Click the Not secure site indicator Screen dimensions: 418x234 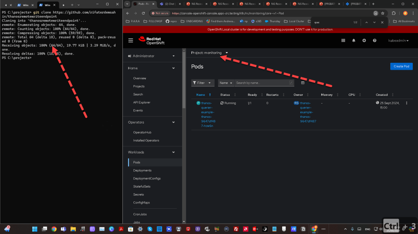(160, 13)
